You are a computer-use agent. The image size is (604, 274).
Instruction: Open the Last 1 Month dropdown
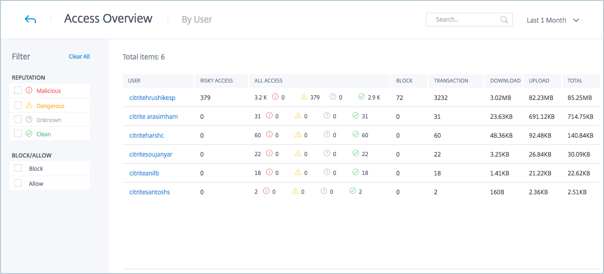[553, 20]
